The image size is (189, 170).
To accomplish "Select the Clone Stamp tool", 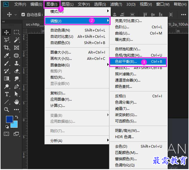I will 16,63.
